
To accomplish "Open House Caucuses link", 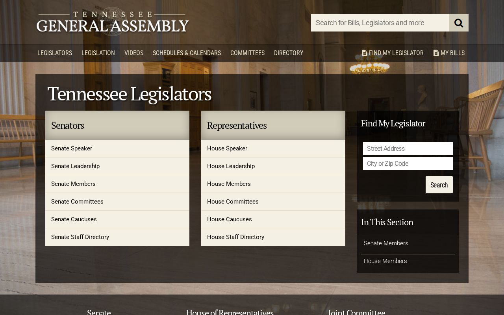I will pyautogui.click(x=273, y=219).
